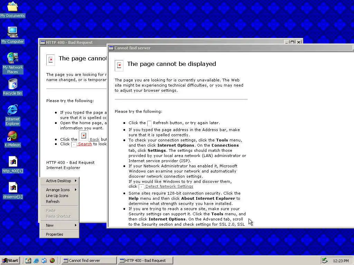Image resolution: width=354 pixels, height=265 pixels.
Task: Click the Show Desktop quick launch icon
Action: pos(28,261)
